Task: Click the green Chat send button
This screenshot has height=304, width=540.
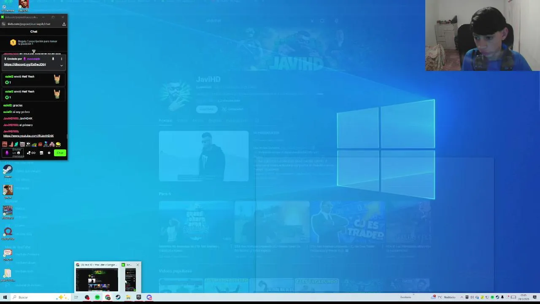Action: tap(60, 153)
